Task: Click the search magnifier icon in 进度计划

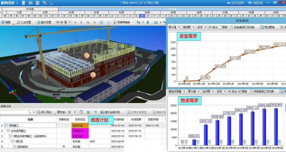Action: pyautogui.click(x=30, y=112)
